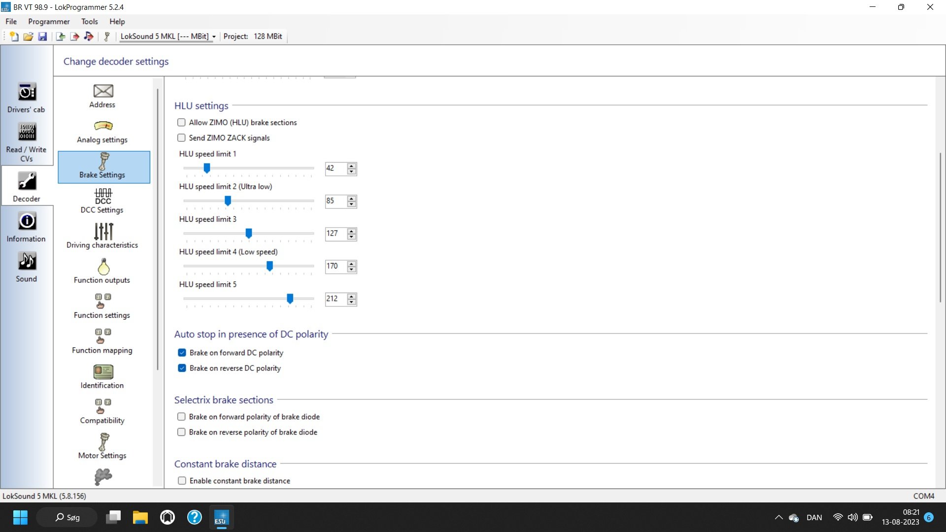Click the decoder tool icon in the toolbar
This screenshot has height=532, width=946.
106,36
